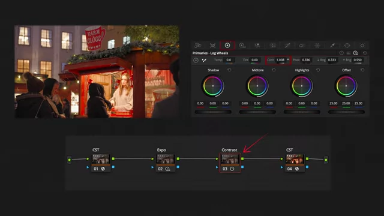Screen dimensions: 384x216
Task: Click the node graph output dot
Action: [326, 160]
